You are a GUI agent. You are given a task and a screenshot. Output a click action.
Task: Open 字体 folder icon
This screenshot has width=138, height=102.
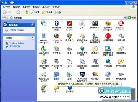[x=57, y=88]
